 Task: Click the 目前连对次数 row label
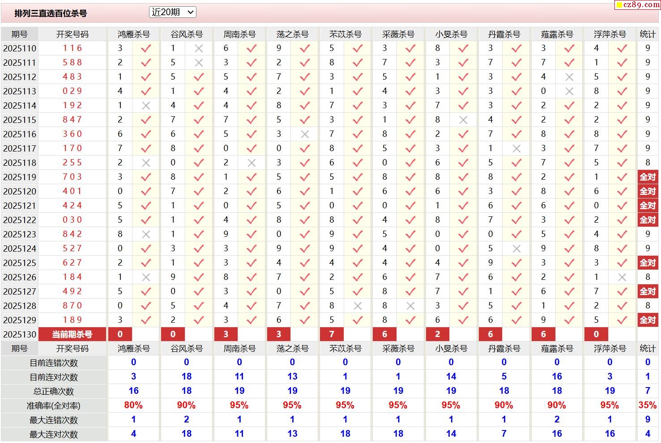click(54, 377)
